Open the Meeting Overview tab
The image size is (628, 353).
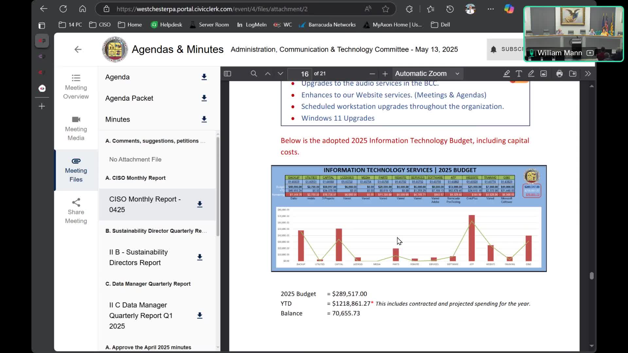(76, 87)
